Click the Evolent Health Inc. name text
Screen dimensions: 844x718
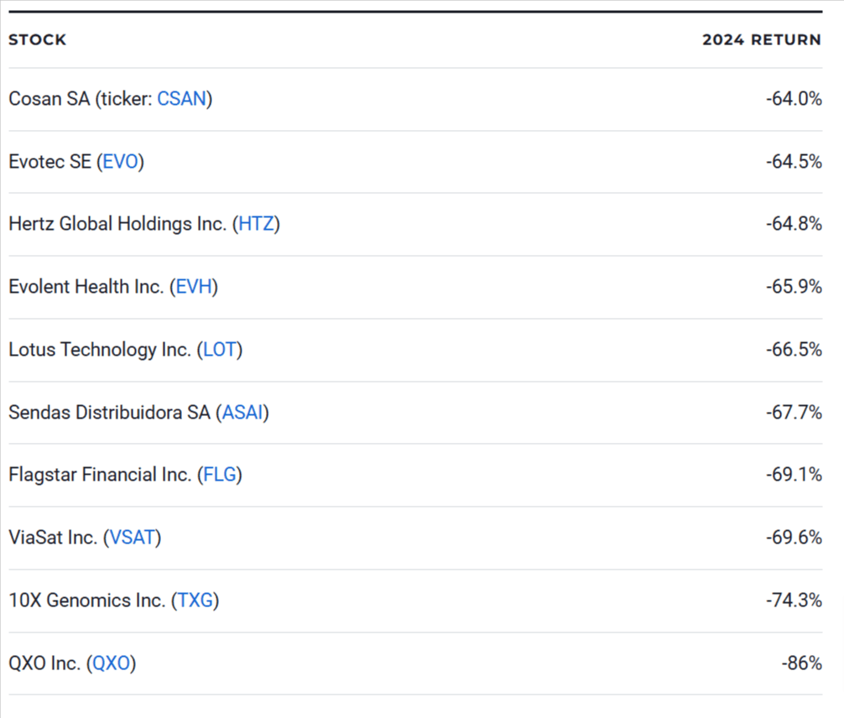(x=86, y=287)
